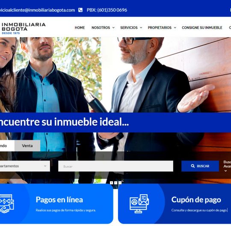Select the second carousel slide dot

coord(116,183)
